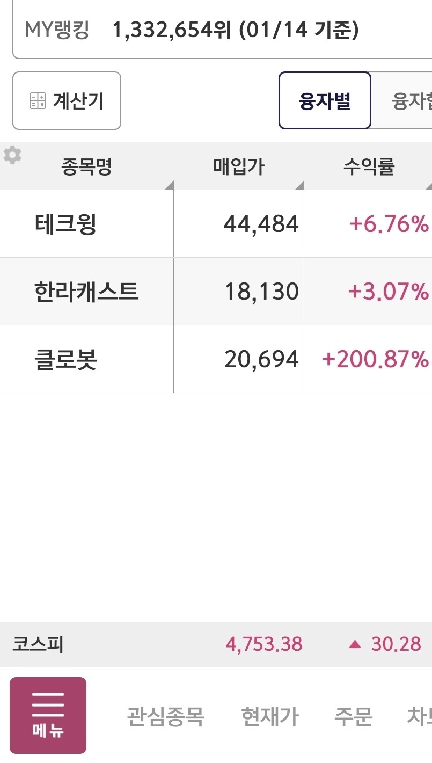Viewport: 432px width, 763px height.
Task: Click the settings gear icon by 종목명
Action: coord(12,155)
